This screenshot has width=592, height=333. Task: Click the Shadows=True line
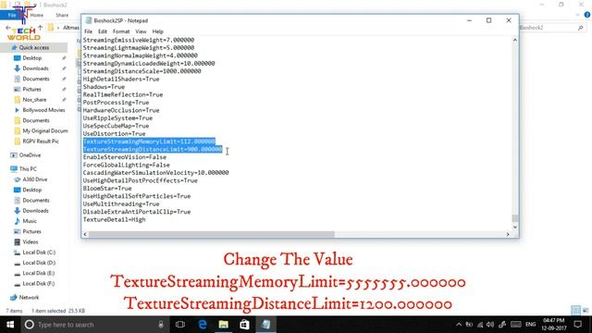pos(104,87)
